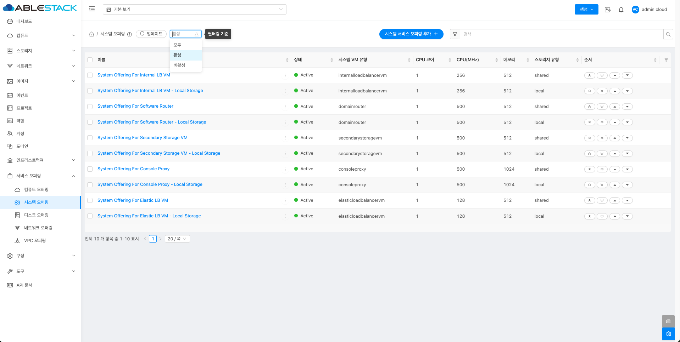Toggle the select-all checkbox in table header
Screen dimensions: 680x342
point(90,60)
